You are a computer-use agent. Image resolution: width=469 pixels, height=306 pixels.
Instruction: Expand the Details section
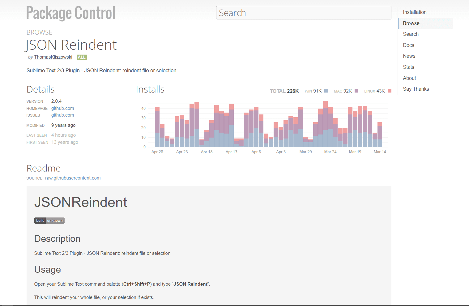pyautogui.click(x=41, y=89)
